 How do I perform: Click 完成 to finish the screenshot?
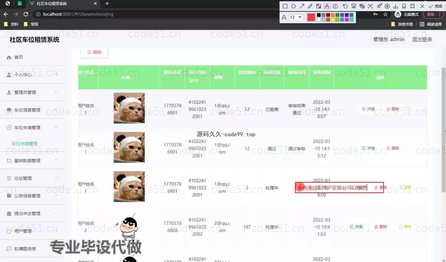pos(435,6)
